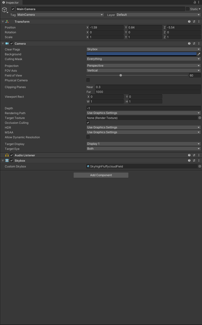Click the Near clipping plane field

(148, 87)
